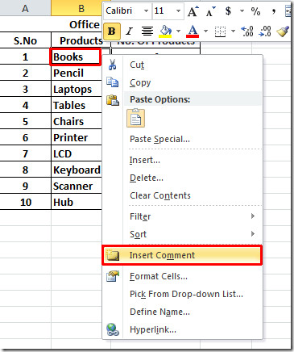Toggle center alignment button
294x352 pixels.
coord(147,31)
